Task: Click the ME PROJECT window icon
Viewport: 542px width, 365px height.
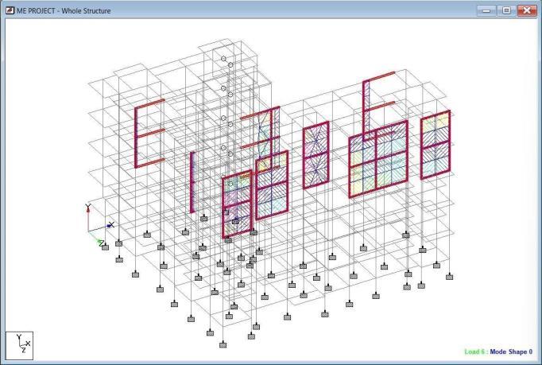Action: [10, 10]
